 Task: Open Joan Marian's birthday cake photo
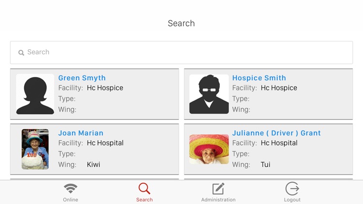click(35, 149)
